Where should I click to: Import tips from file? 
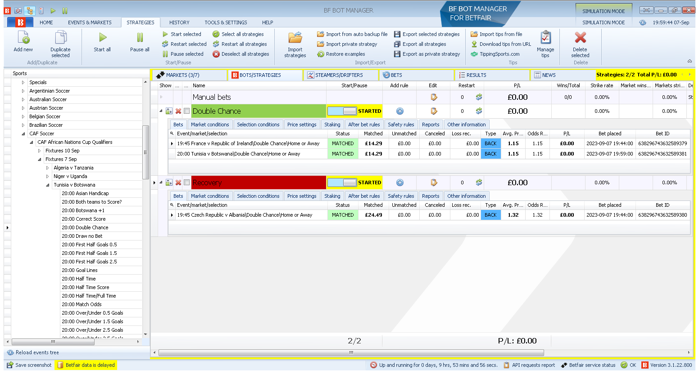pyautogui.click(x=496, y=34)
